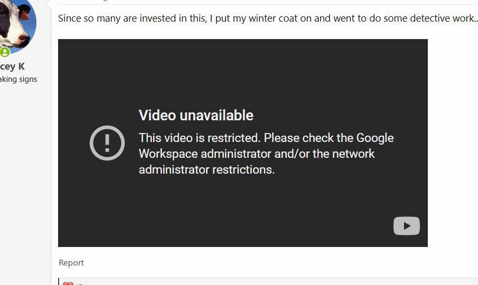Viewport: 478px width, 285px height.
Task: Click the 'This video is restricted' message
Action: pos(200,138)
